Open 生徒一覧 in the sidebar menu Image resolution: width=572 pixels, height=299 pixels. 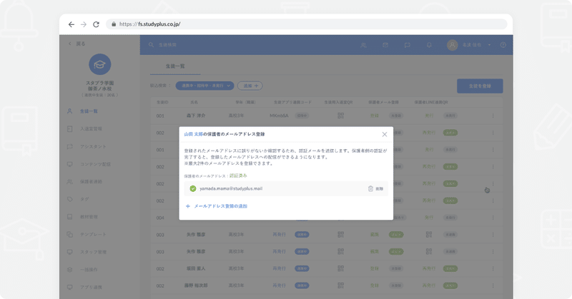(x=89, y=111)
